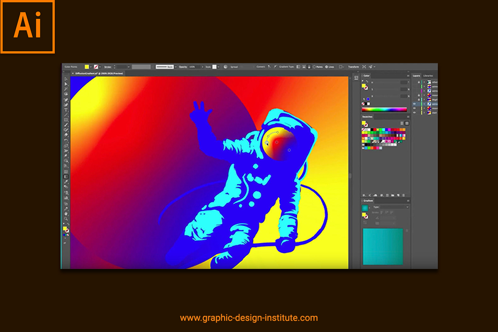
Task: Select the Selection tool arrow
Action: [x=66, y=79]
